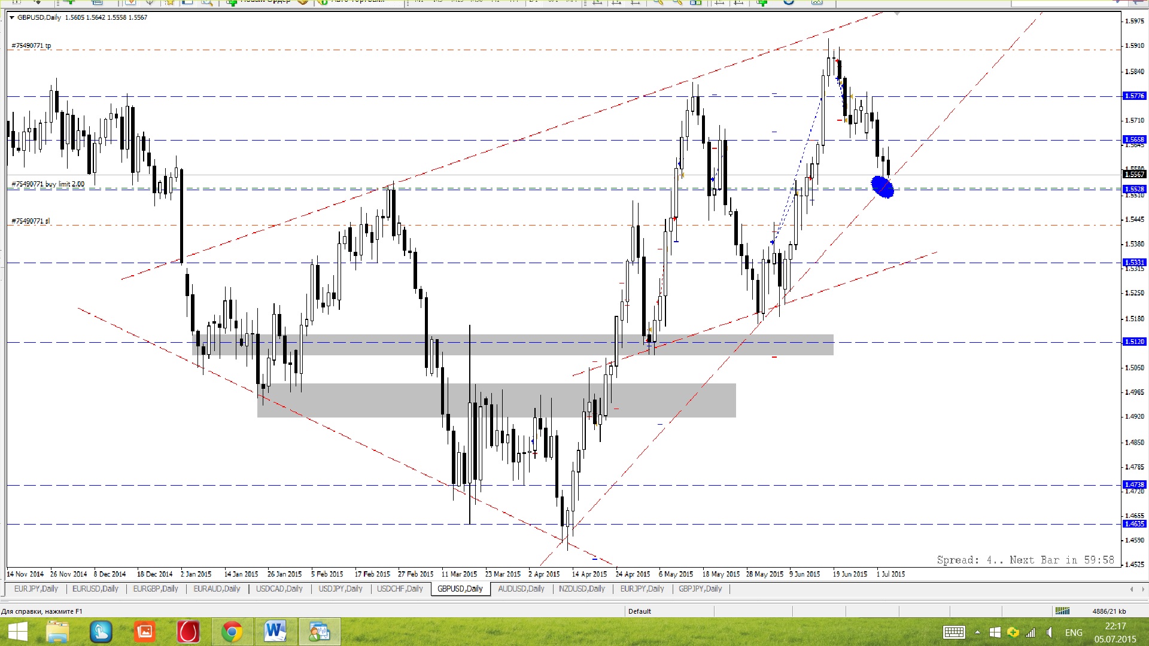Switch to the AUDUSD,Daily chart tab
Screen dimensions: 1149x646
coord(521,589)
